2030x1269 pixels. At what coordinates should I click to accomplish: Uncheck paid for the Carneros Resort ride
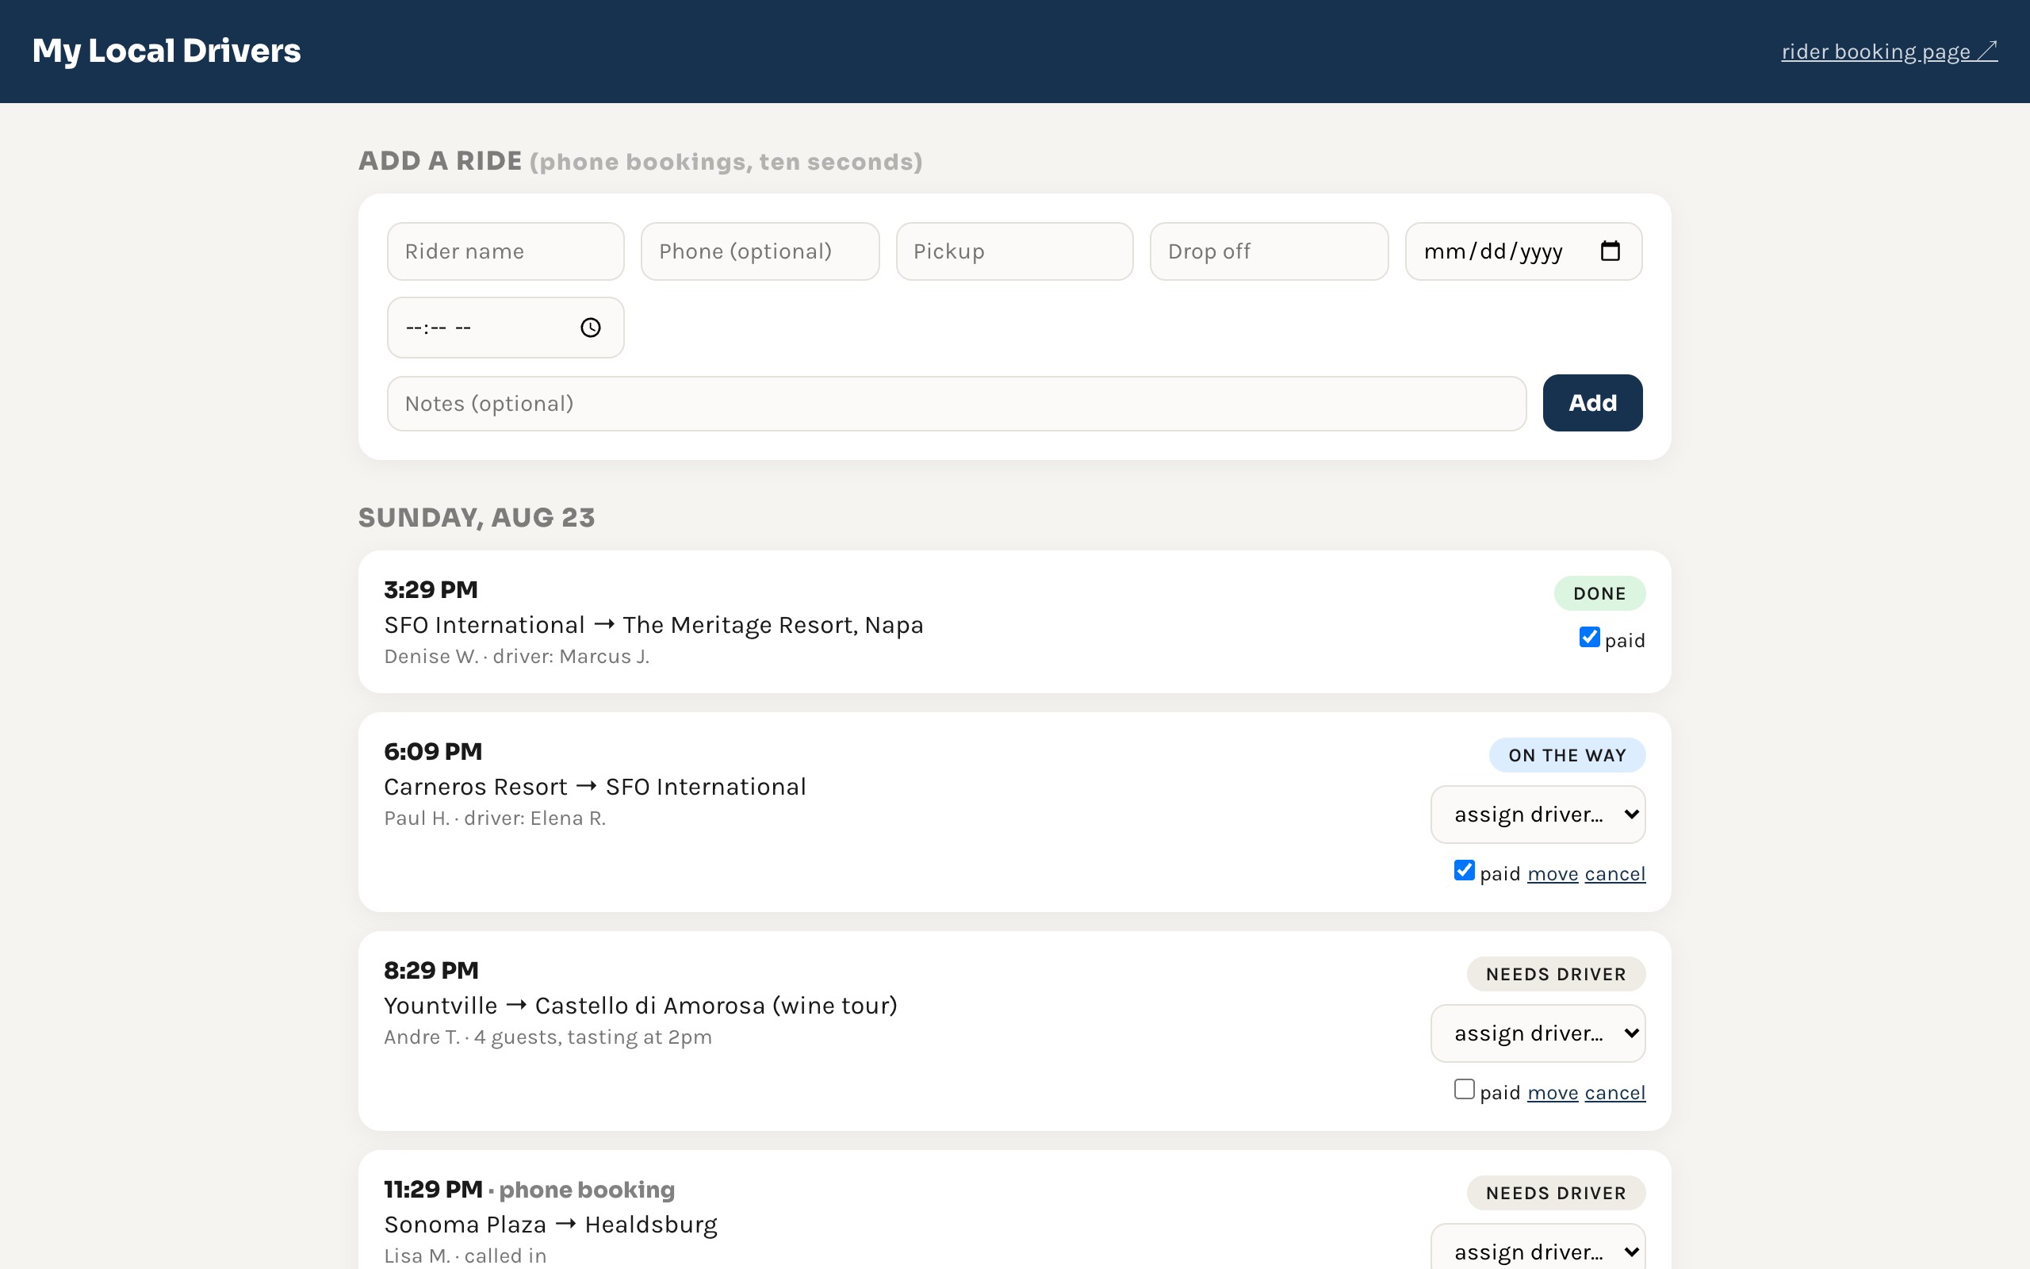pos(1464,870)
